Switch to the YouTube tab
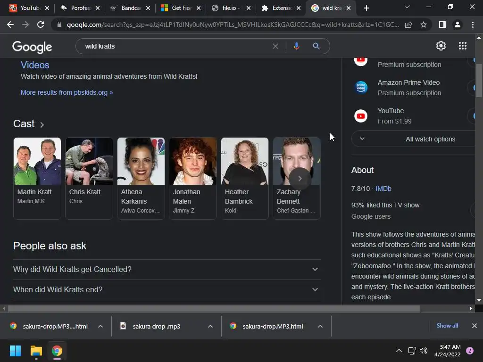Image resolution: width=483 pixels, height=362 pixels. [26, 8]
